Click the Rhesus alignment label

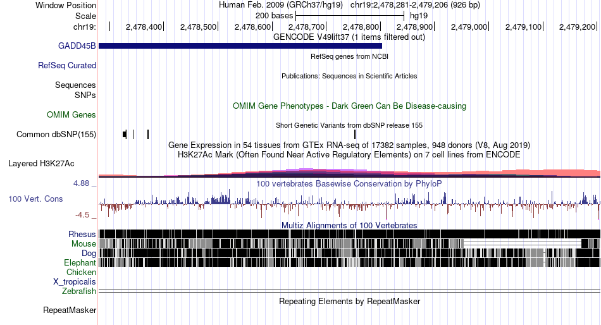[82, 234]
